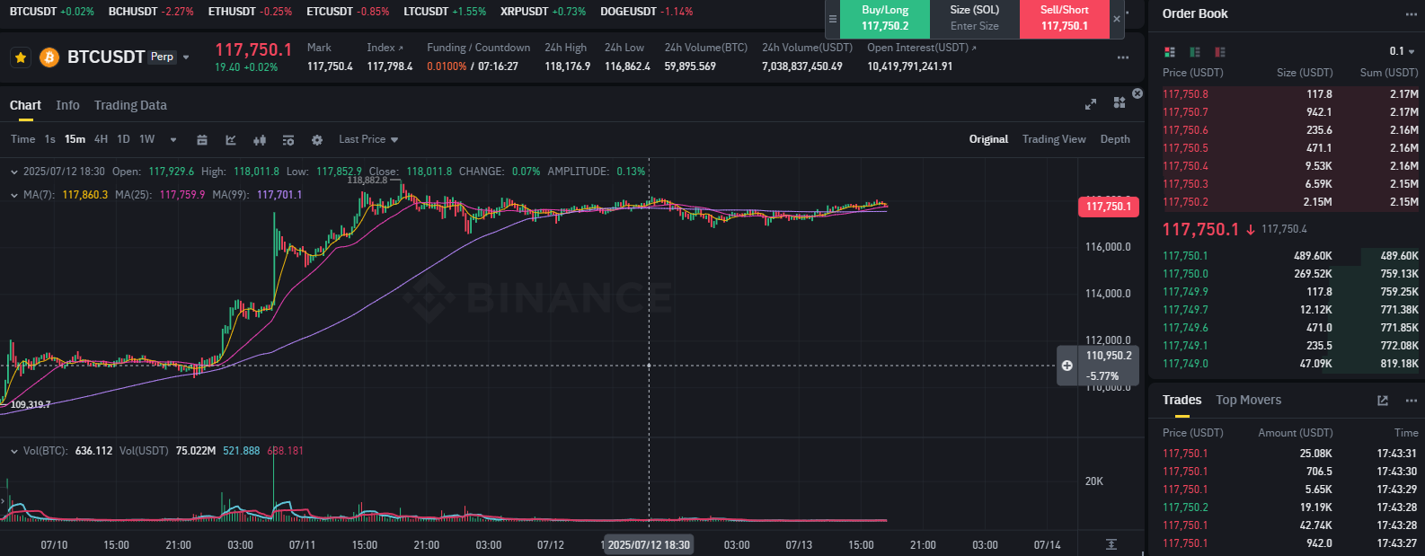Viewport: 1425px width, 556px height.
Task: Click the order book mid price 117,750.1
Action: [1200, 229]
